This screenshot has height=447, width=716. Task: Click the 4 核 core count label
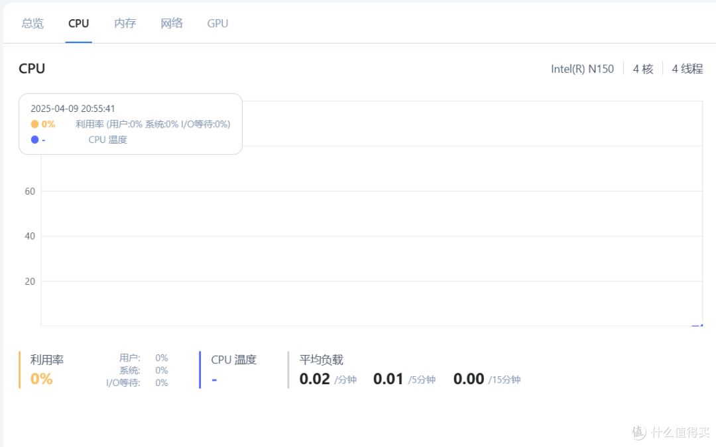(643, 69)
